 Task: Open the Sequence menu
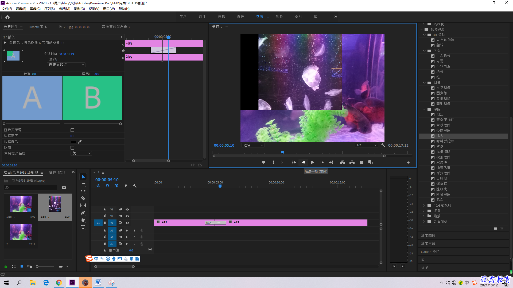[x=49, y=9]
